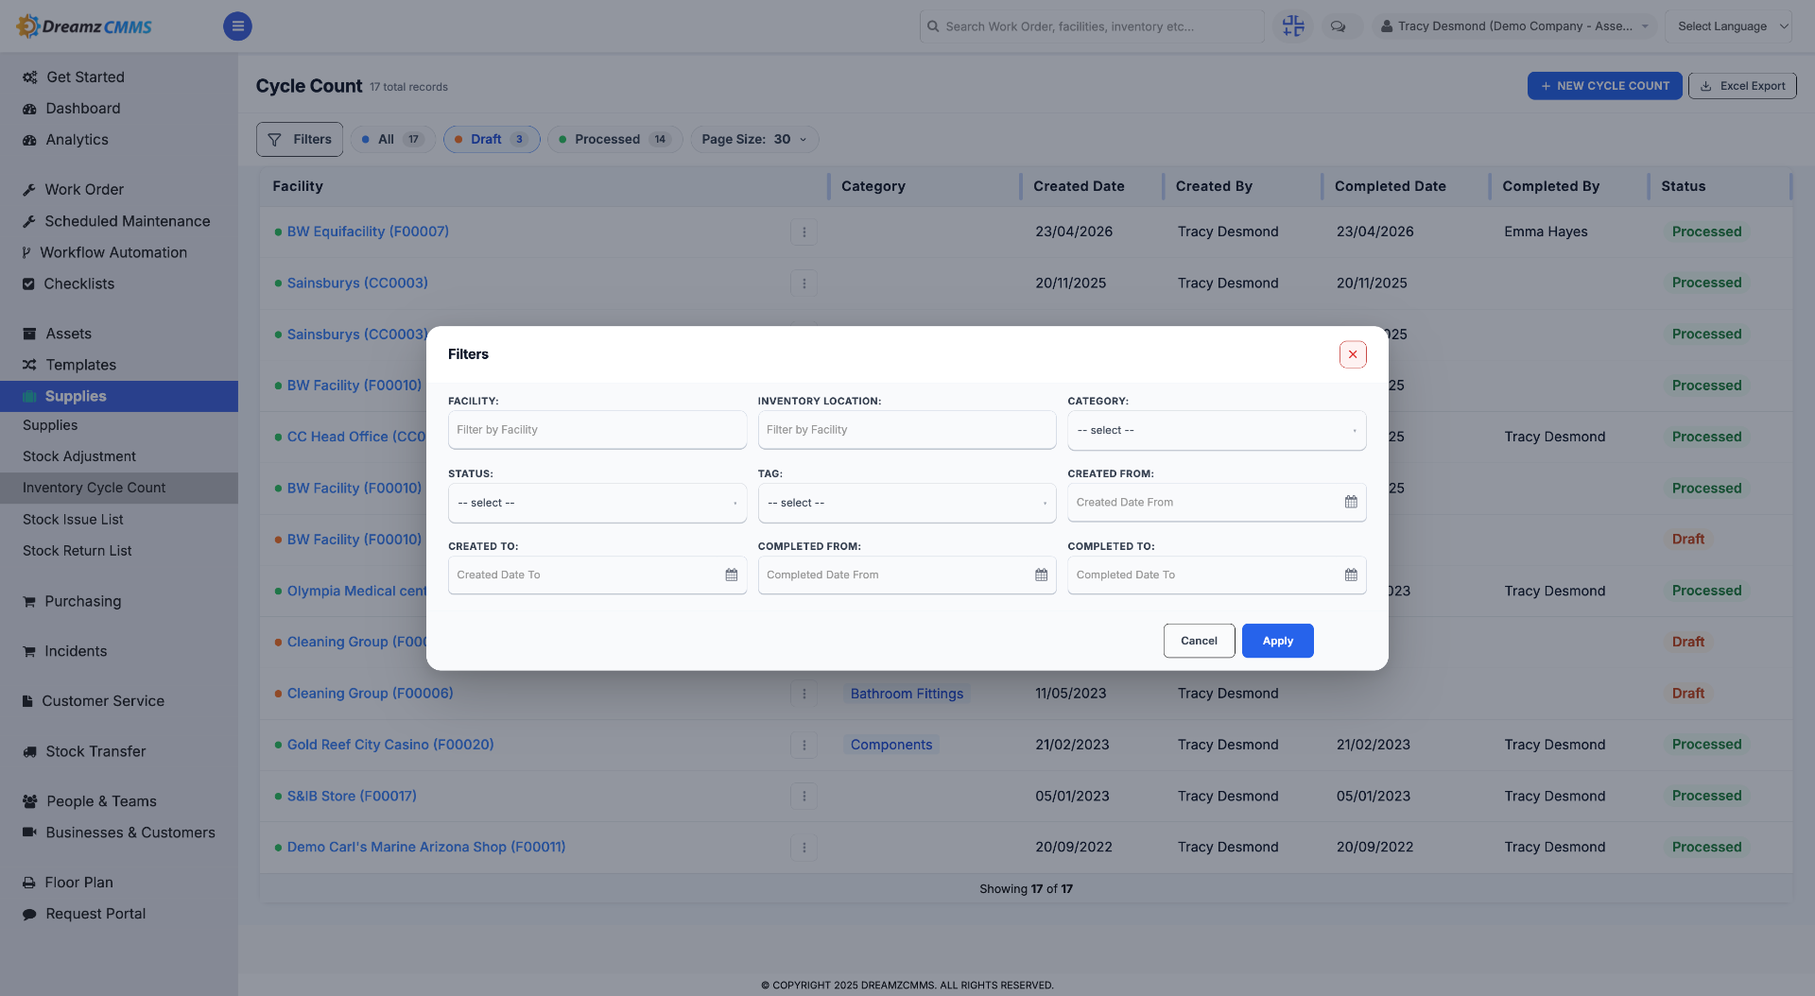Click the Floor Plan printer icon
The width and height of the screenshot is (1815, 996).
click(x=29, y=883)
